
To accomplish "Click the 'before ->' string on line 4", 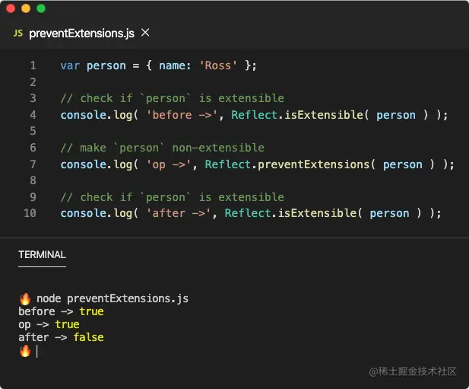I will pos(182,115).
